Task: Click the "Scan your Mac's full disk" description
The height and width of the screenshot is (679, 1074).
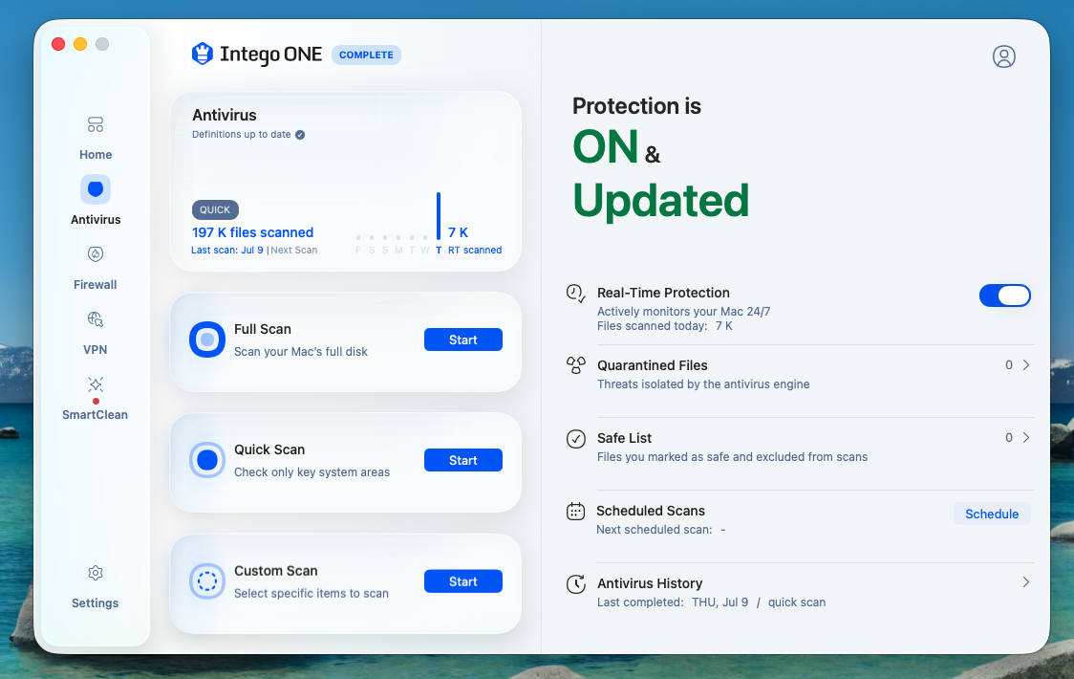Action: point(301,352)
